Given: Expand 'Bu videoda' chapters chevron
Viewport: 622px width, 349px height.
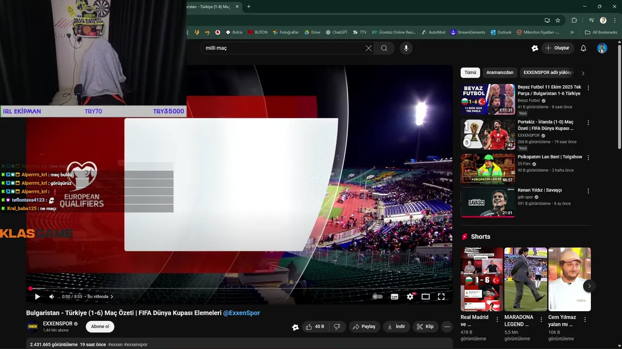Looking at the screenshot, I should [112, 297].
